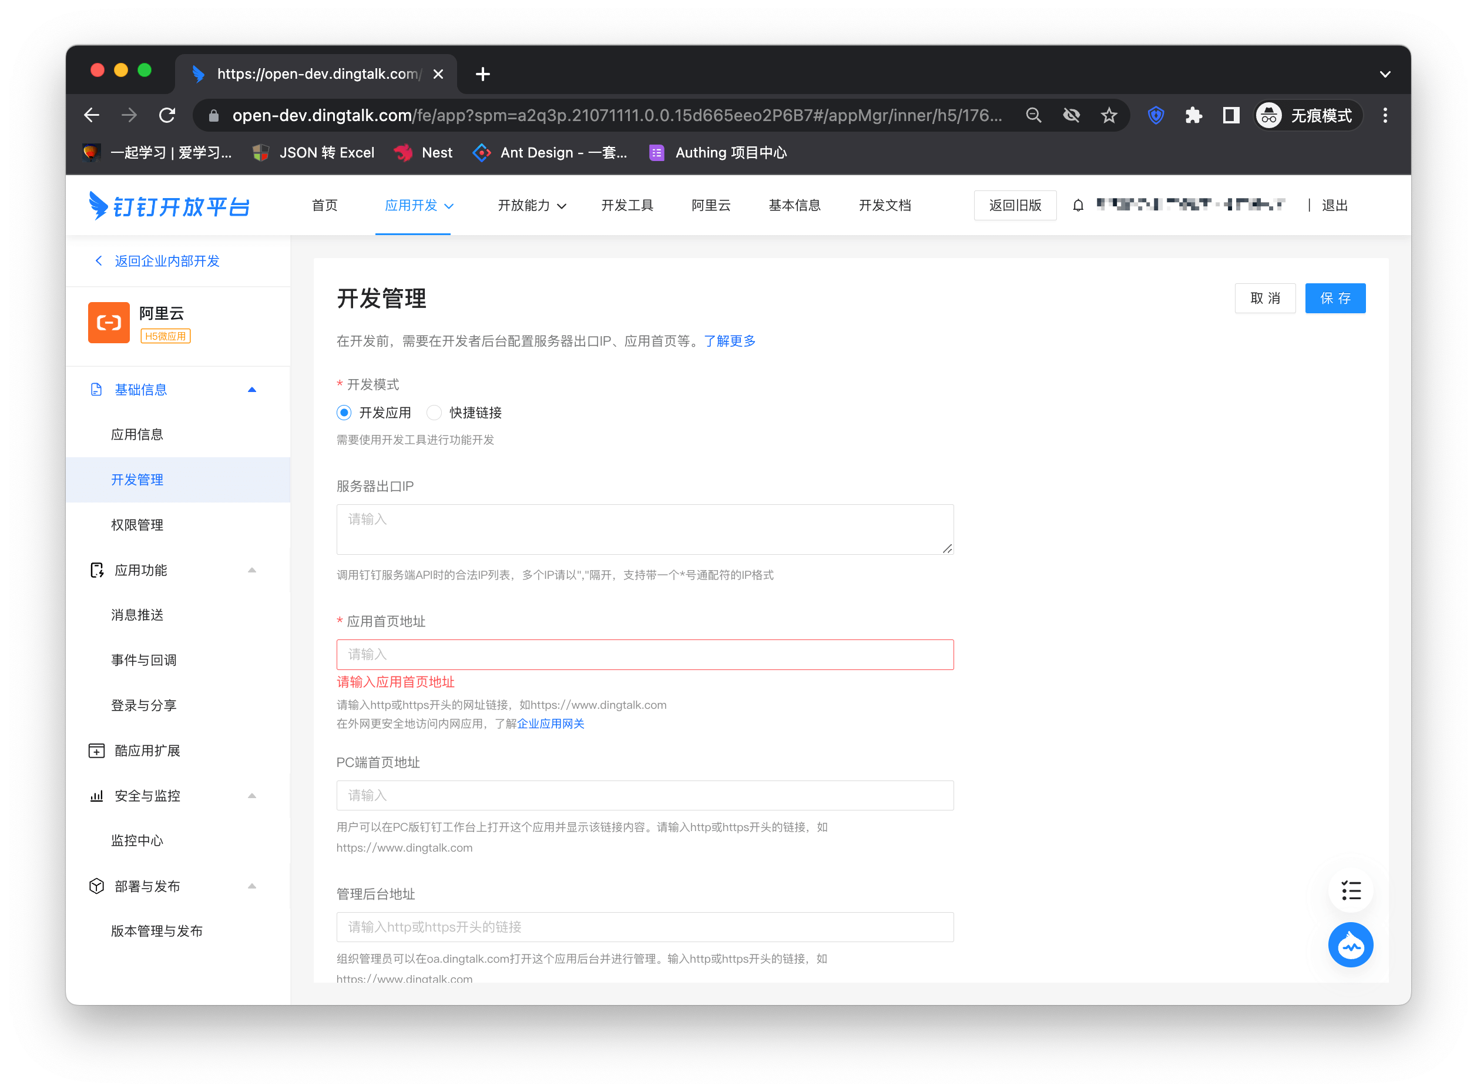This screenshot has width=1477, height=1092.
Task: Open the 应用开发 navigation dropdown
Action: [x=419, y=206]
